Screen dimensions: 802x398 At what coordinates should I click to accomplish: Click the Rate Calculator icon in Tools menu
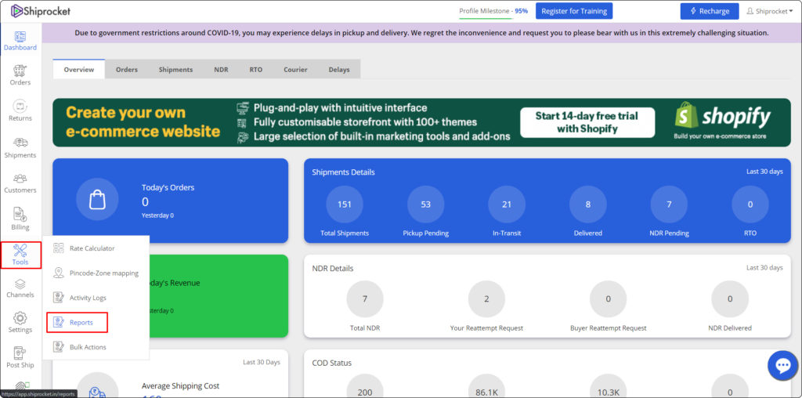59,248
